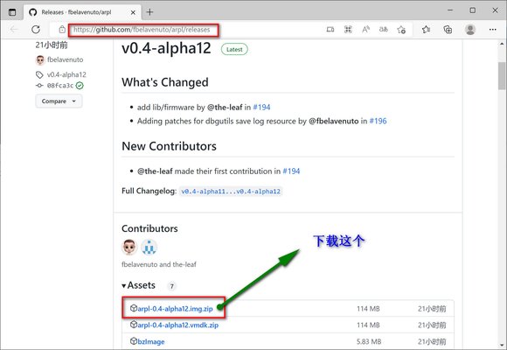Open the tab actions menu icon
The image size is (507, 350).
tap(12, 12)
